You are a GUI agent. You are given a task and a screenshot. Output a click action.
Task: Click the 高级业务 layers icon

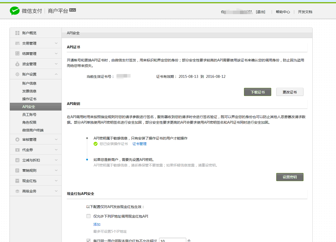click(17, 191)
